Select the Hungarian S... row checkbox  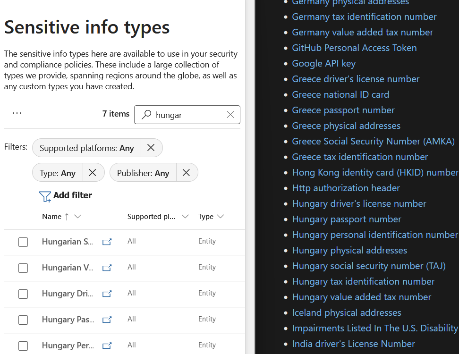coord(23,242)
